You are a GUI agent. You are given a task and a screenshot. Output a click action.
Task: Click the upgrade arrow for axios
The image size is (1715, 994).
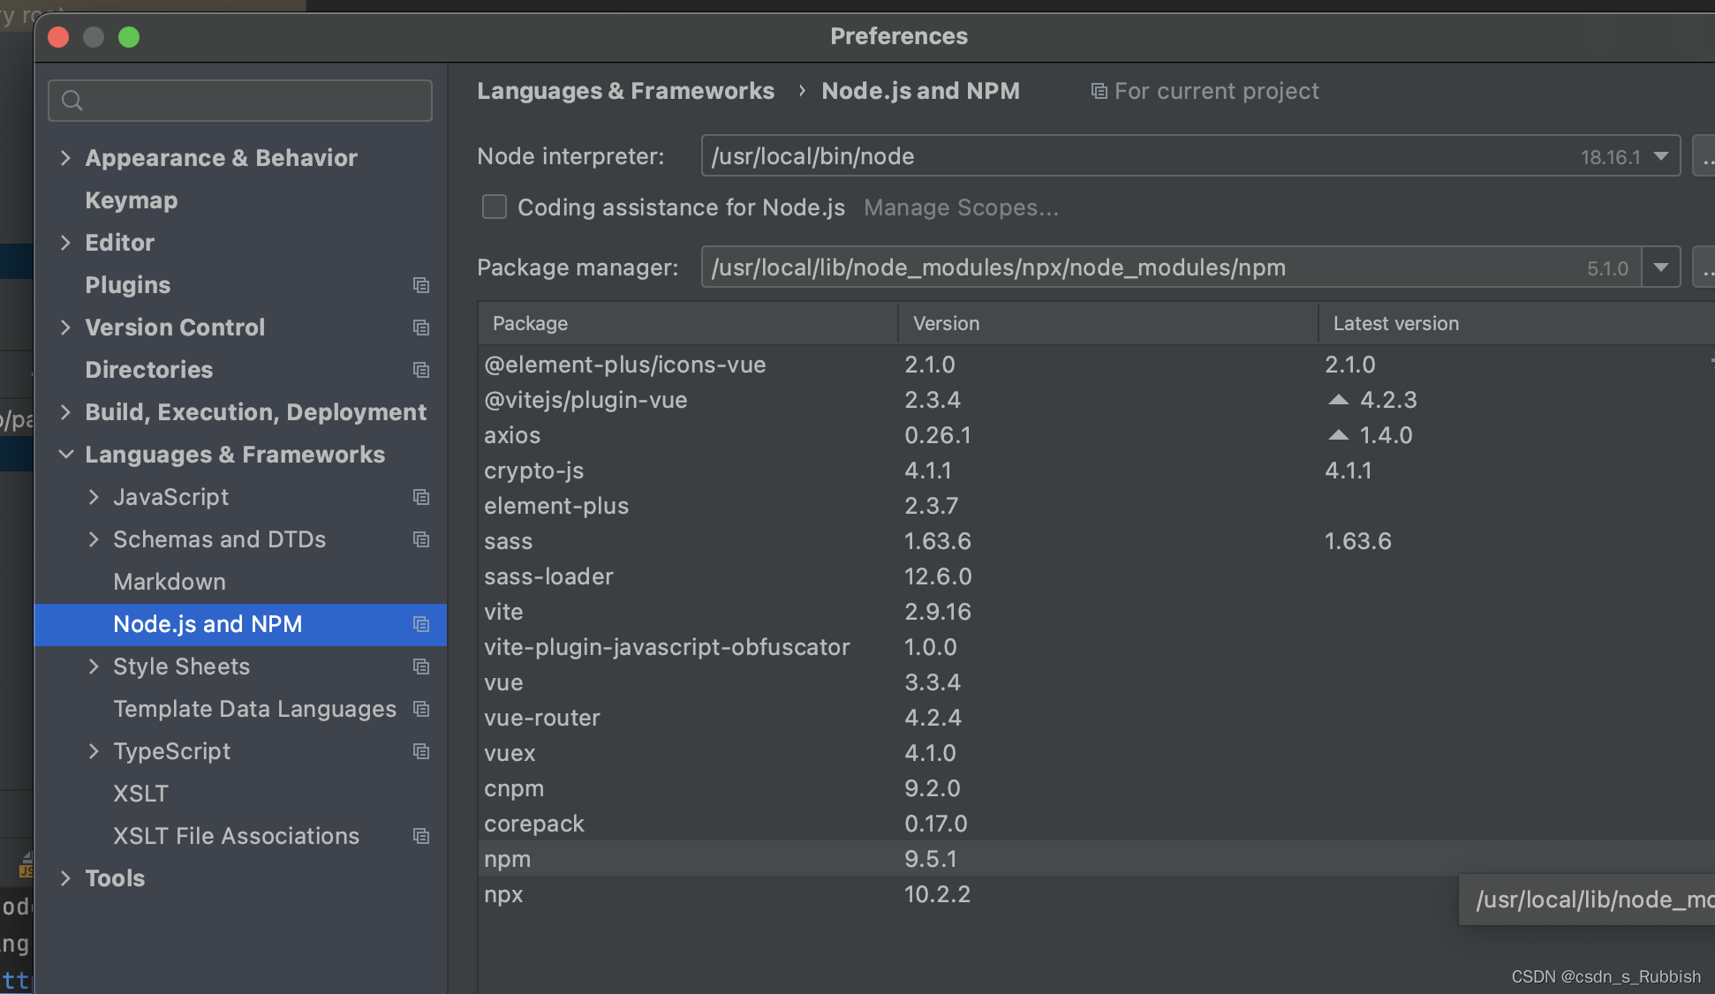pos(1339,435)
